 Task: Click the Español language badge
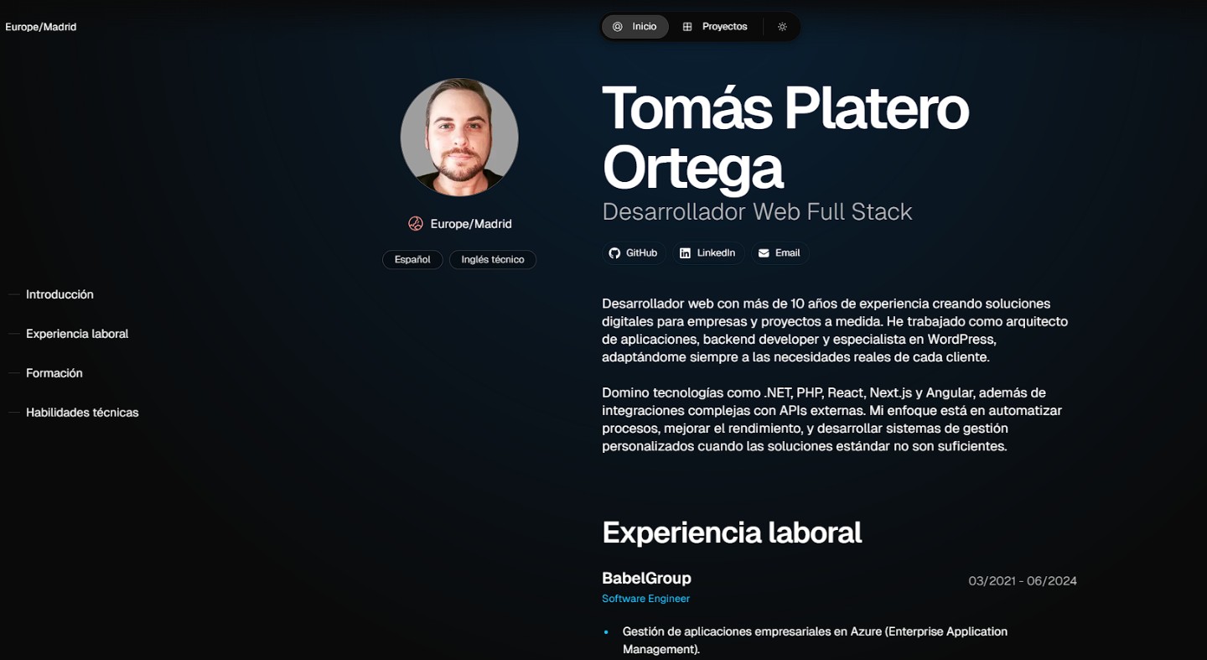point(412,259)
